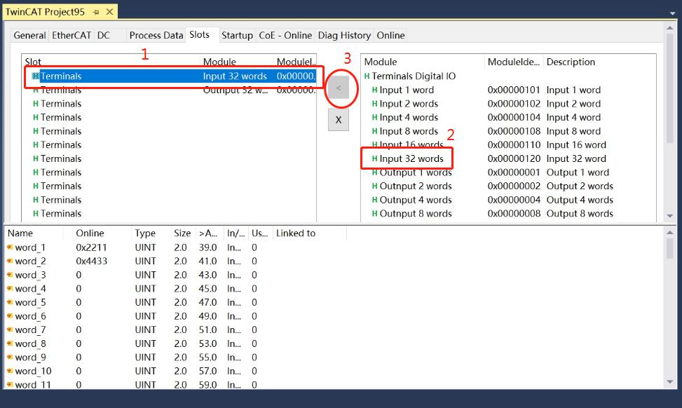The width and height of the screenshot is (682, 408).
Task: Click the H icon of Terminals Digital IO
Action: coord(367,76)
